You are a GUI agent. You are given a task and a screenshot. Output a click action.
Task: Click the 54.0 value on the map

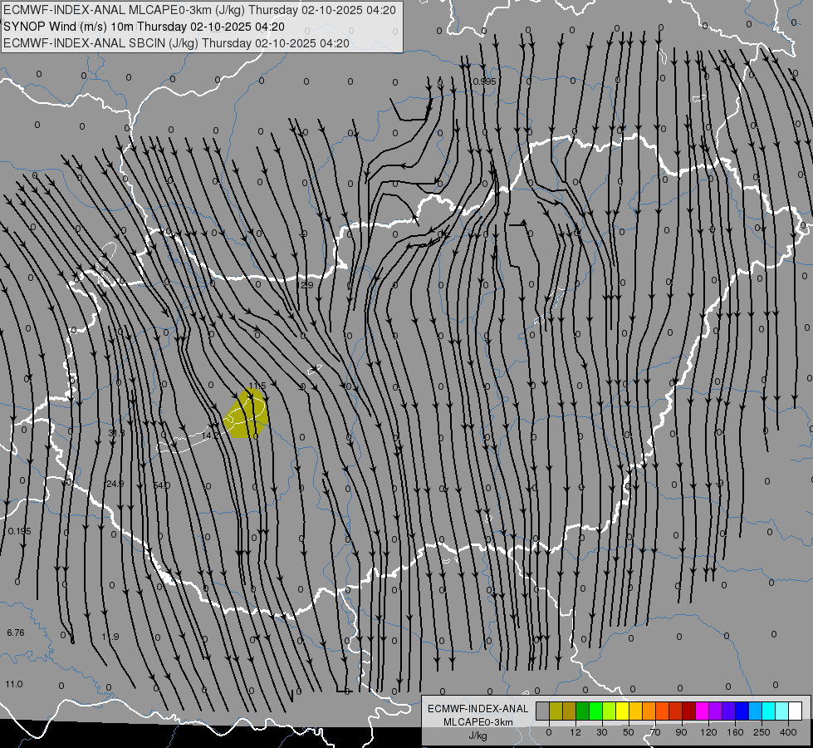[162, 485]
